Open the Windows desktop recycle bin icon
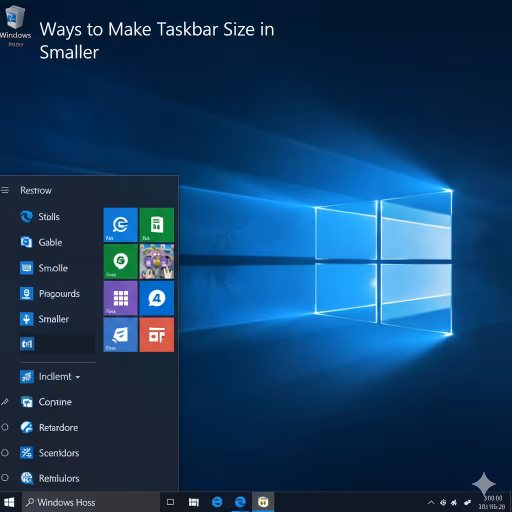Viewport: 512px width, 512px height. coord(15,26)
